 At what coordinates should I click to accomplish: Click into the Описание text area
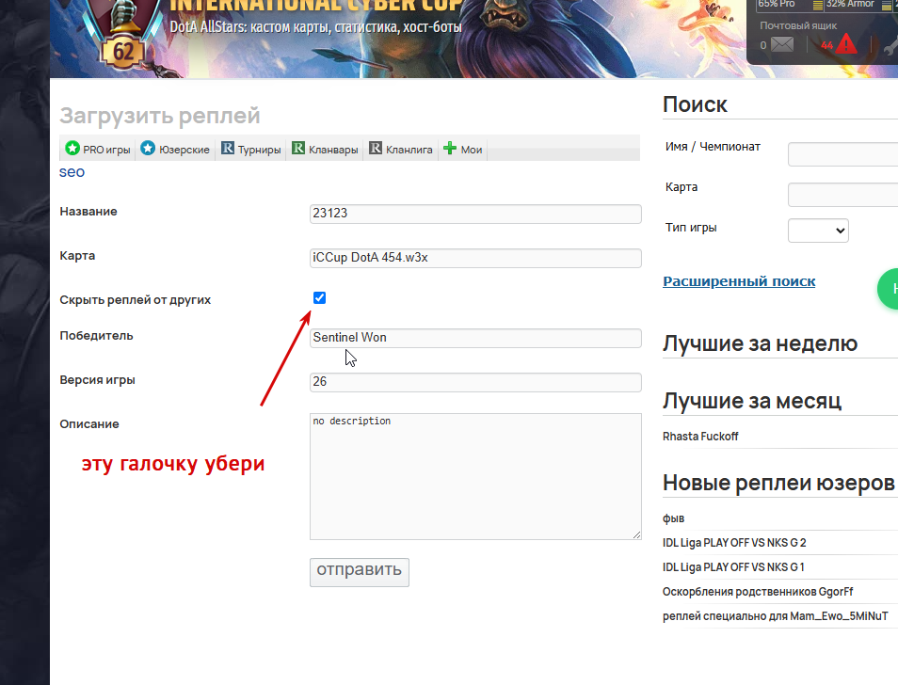click(x=475, y=476)
